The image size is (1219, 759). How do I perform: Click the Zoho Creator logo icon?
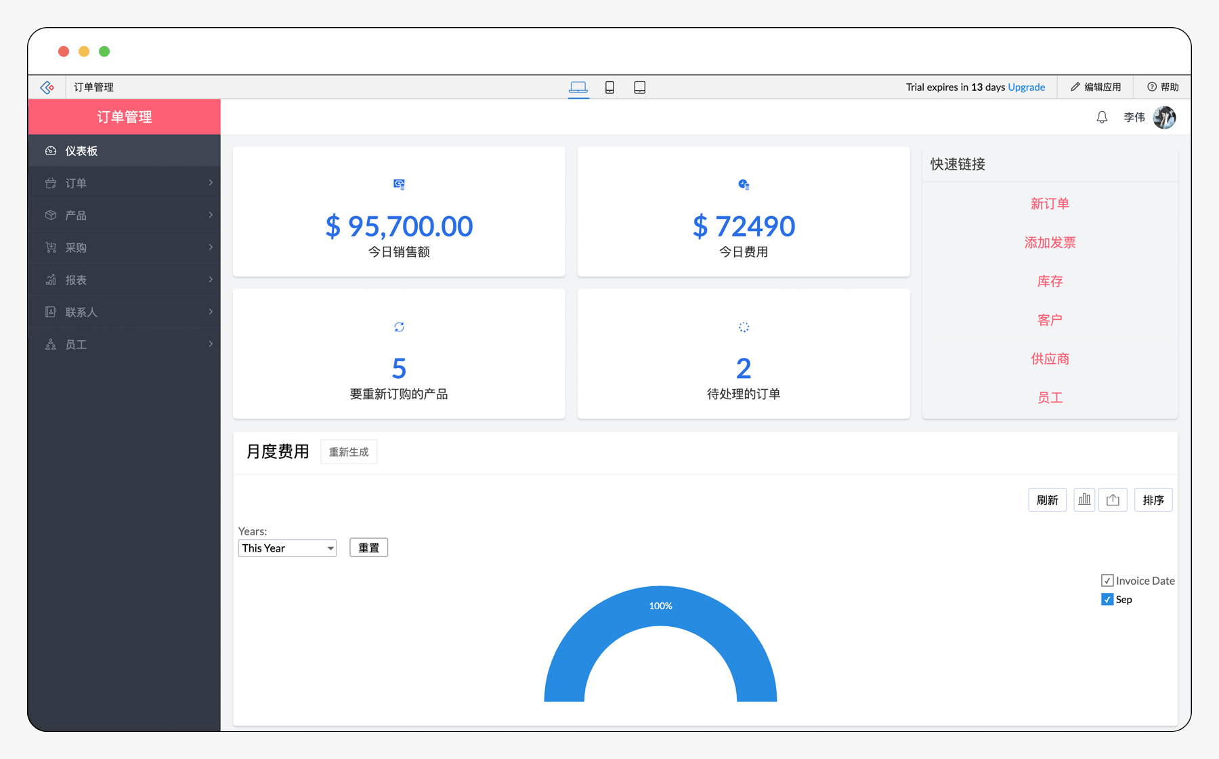[x=47, y=87]
